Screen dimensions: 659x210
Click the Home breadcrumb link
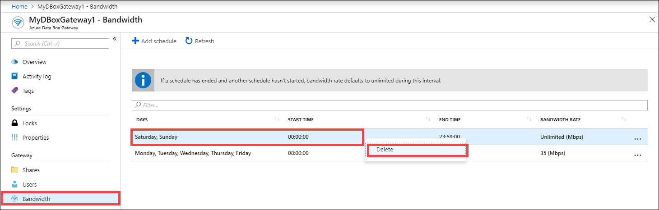pyautogui.click(x=19, y=7)
